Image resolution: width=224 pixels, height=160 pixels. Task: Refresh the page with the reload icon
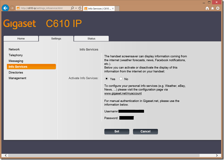80,8
